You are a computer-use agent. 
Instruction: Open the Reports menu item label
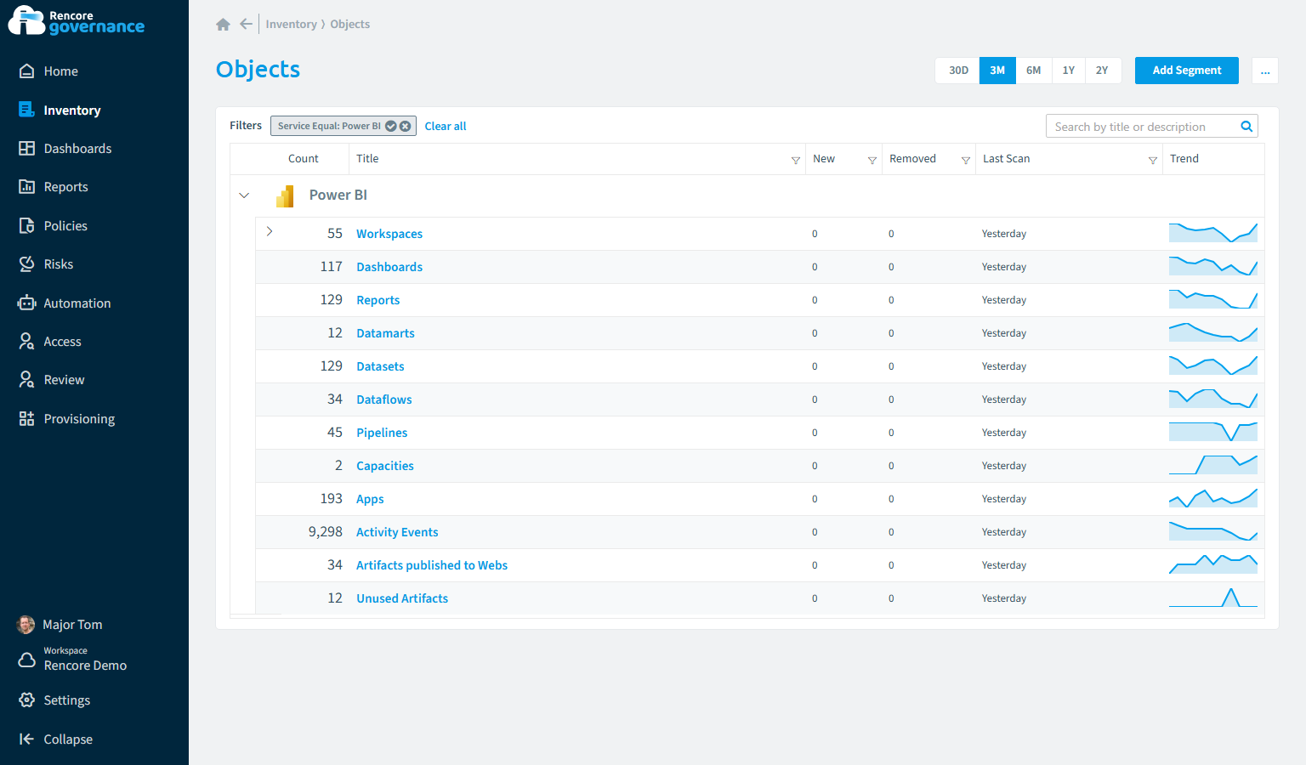[x=66, y=187]
